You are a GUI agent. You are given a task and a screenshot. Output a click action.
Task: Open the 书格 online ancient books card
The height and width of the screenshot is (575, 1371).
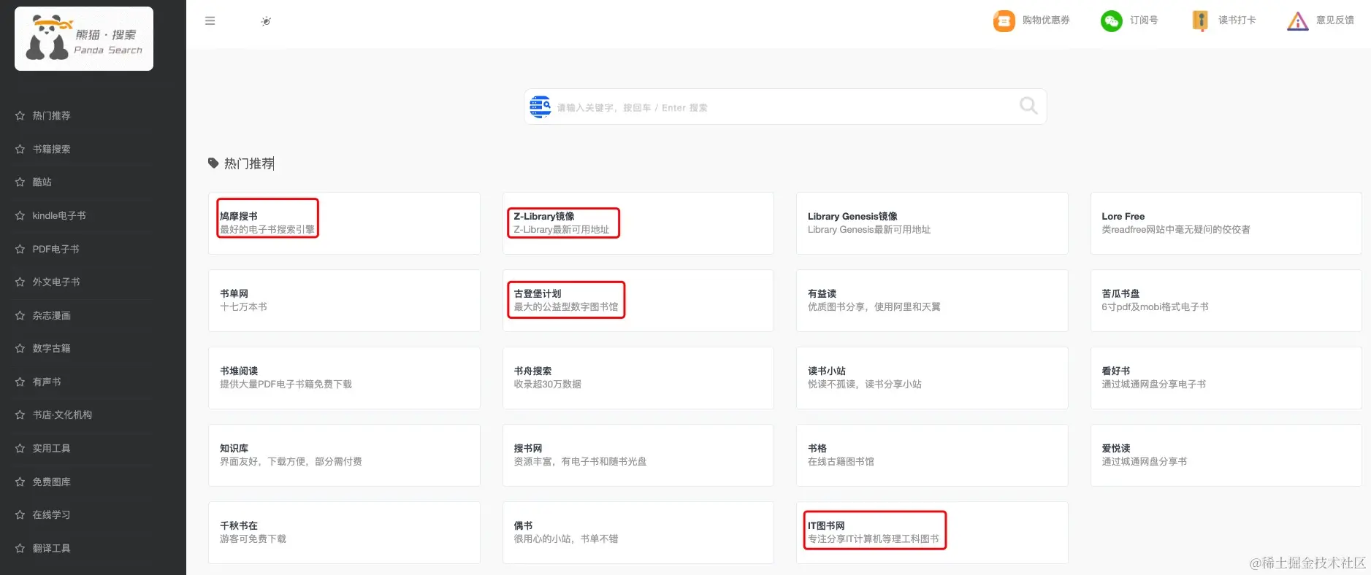point(932,455)
